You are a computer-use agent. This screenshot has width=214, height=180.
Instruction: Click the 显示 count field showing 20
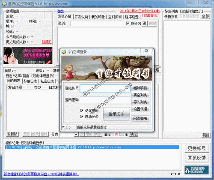pyautogui.click(x=116, y=134)
